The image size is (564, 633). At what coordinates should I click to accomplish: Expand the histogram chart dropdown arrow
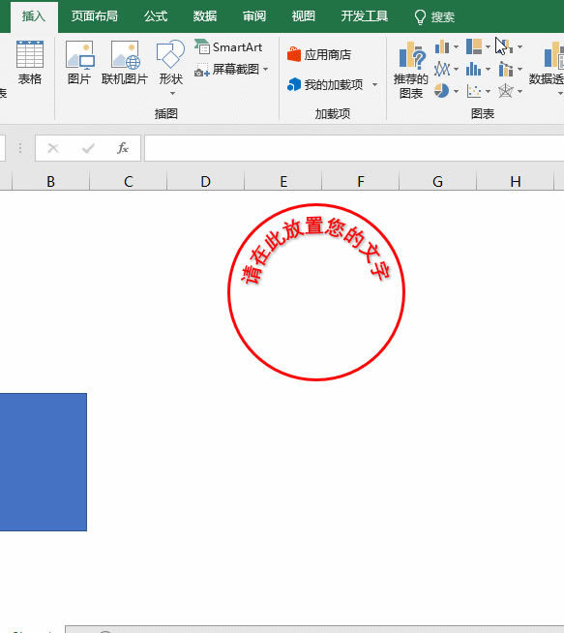(x=488, y=70)
